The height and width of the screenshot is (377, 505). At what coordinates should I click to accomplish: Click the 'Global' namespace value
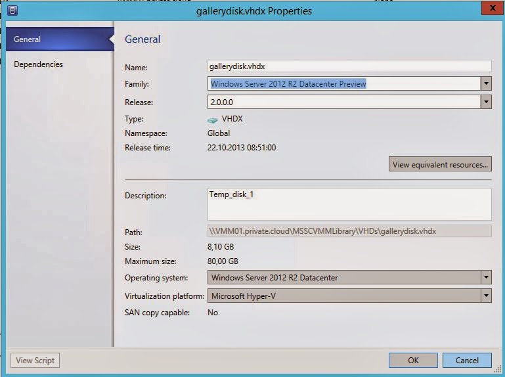tap(219, 133)
